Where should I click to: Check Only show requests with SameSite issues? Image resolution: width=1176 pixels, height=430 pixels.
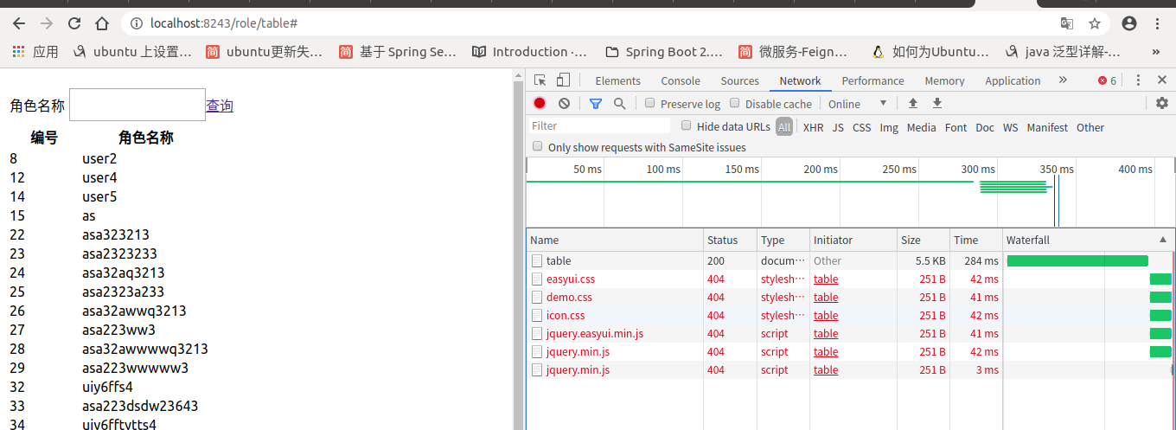[x=538, y=147]
